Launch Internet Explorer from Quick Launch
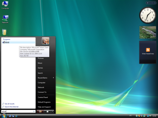Image resolution: width=158 pixels, height=118 pixels. (x=16, y=116)
